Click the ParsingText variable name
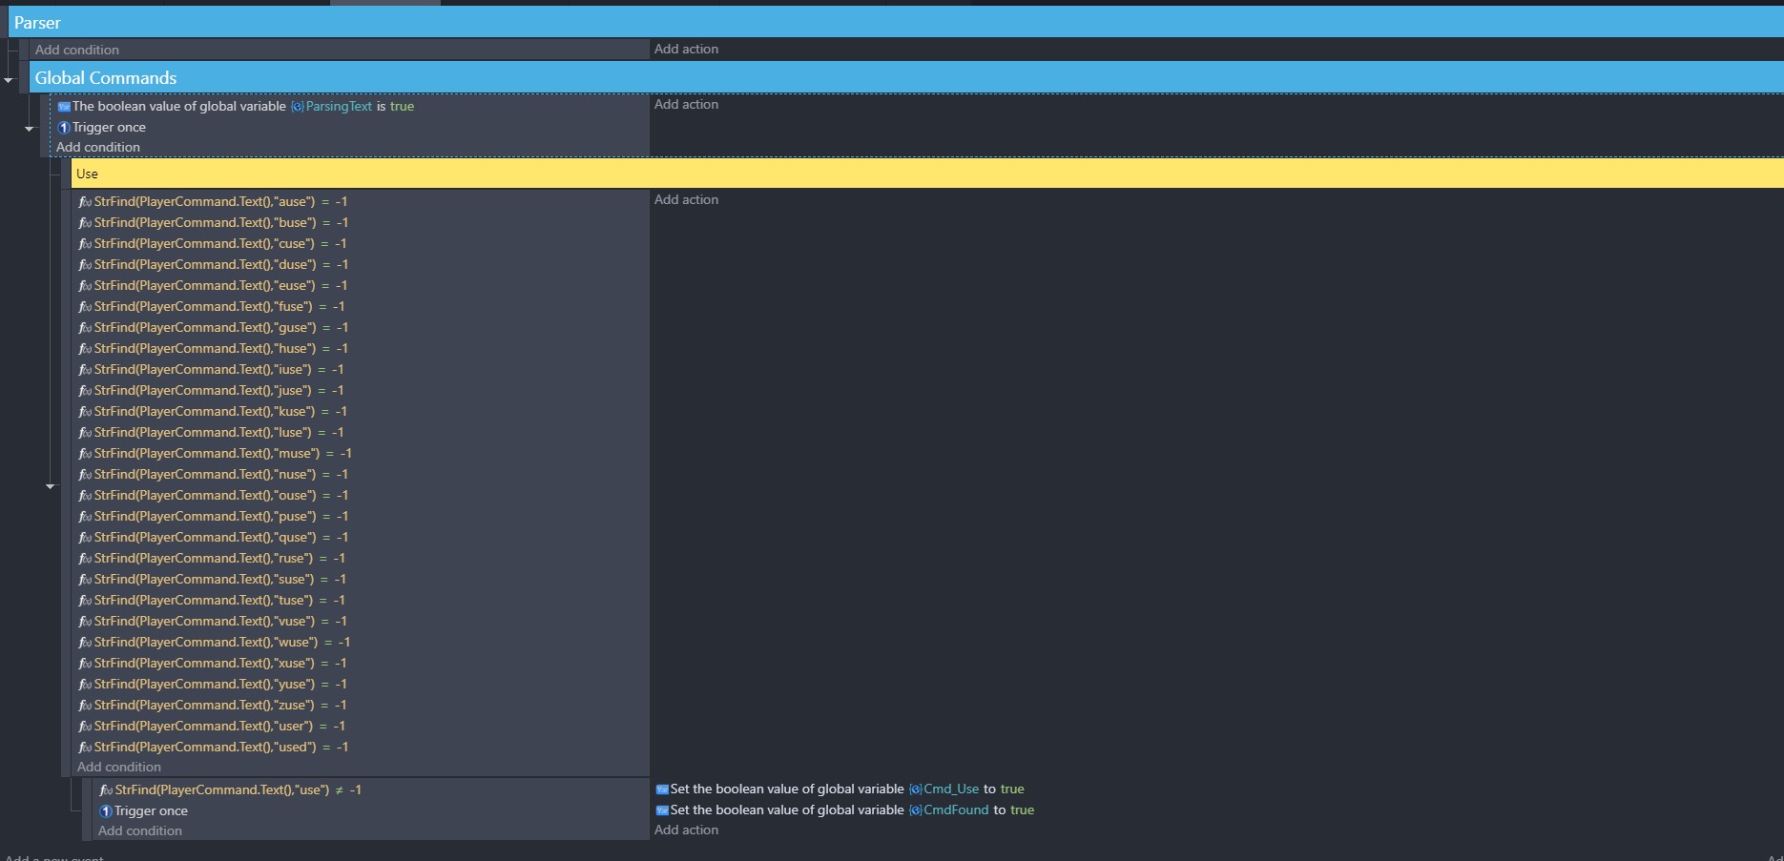 pos(339,107)
